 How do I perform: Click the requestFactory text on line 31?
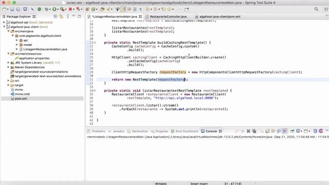[x=171, y=80]
